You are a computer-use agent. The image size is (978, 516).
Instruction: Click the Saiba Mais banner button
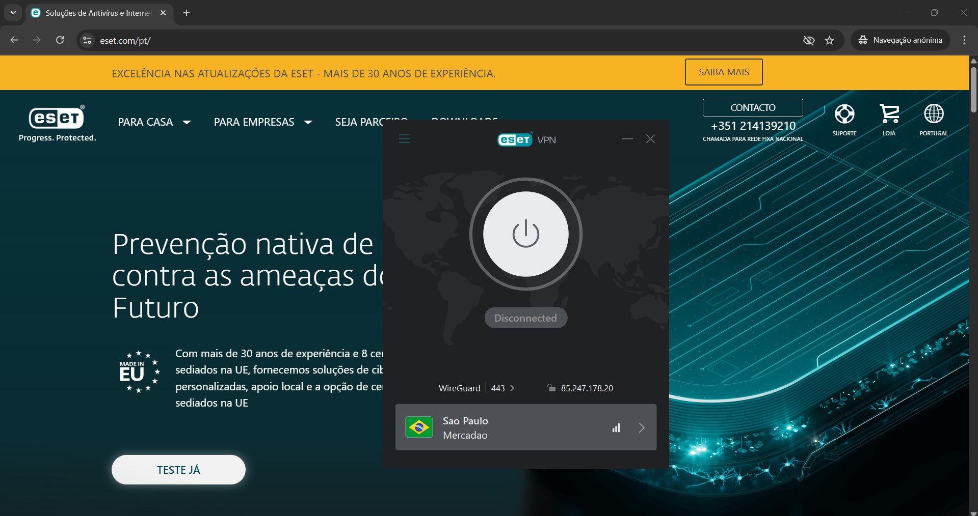[723, 72]
